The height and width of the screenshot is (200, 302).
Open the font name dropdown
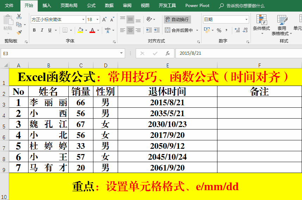pyautogui.click(x=83, y=20)
